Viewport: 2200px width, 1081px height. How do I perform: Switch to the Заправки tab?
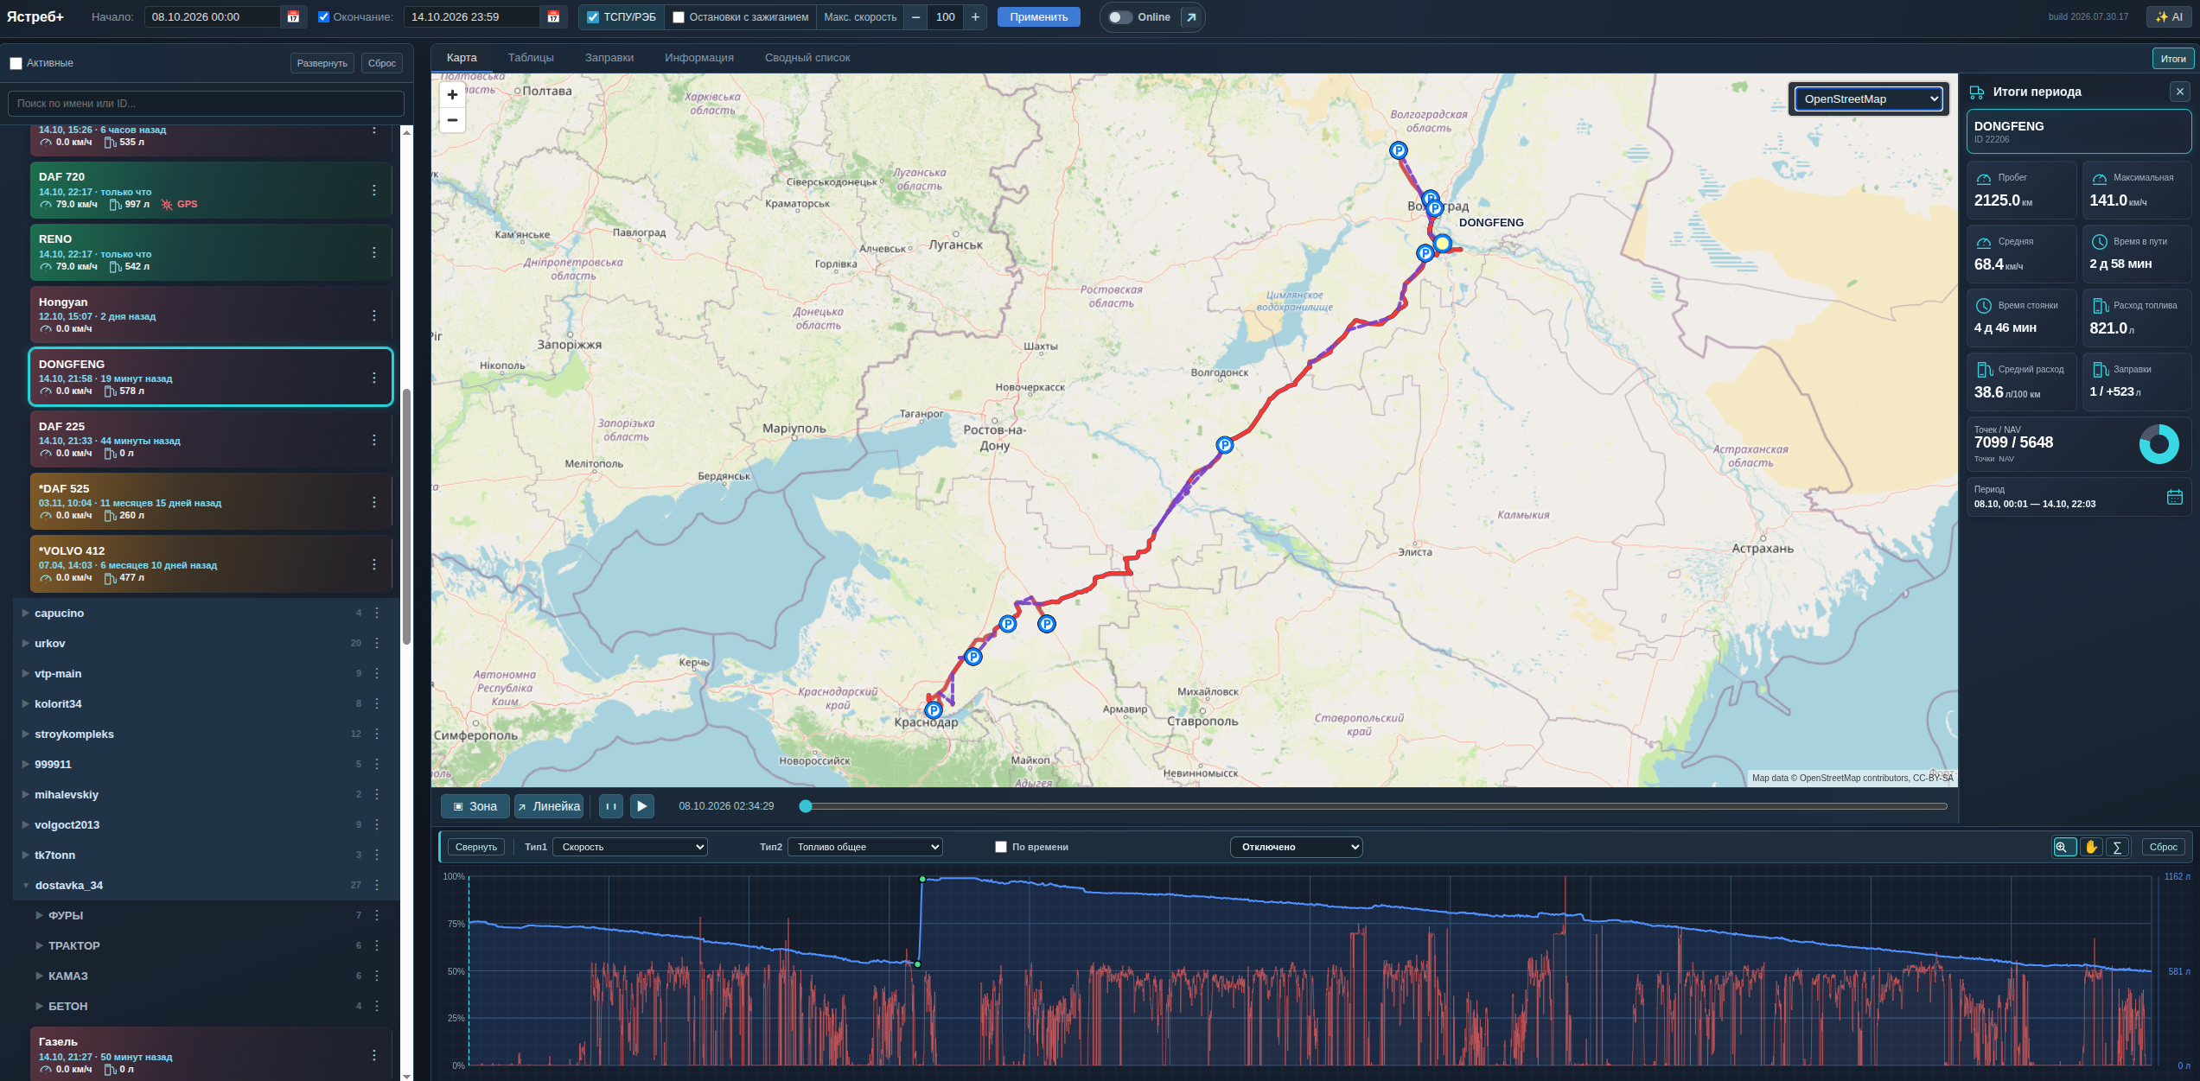point(609,58)
